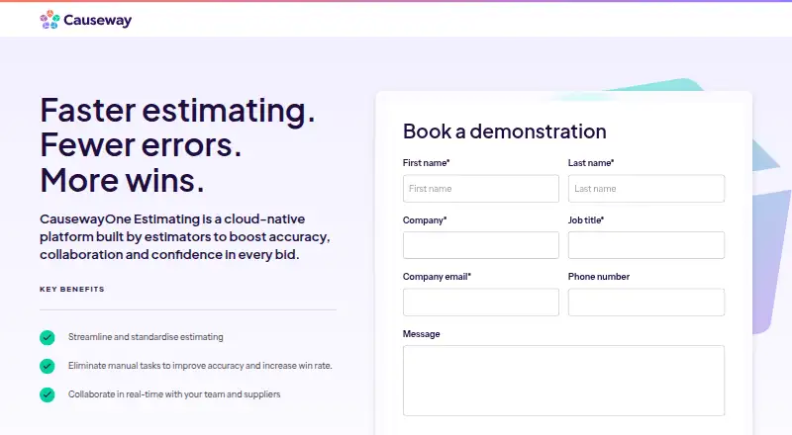
Task: Click the Causeway brand name text
Action: [x=97, y=20]
